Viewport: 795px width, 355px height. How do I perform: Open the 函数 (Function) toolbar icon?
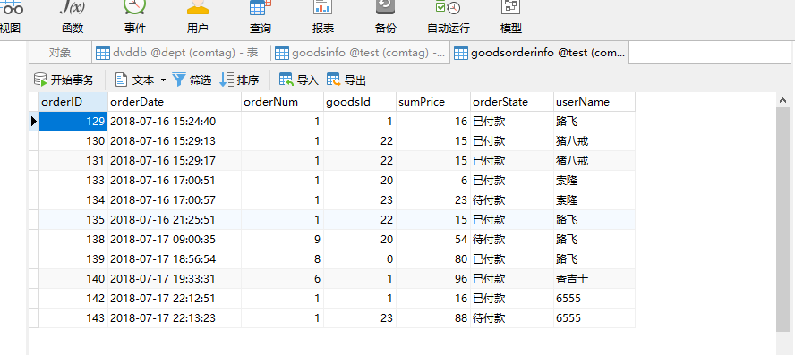coord(73,16)
